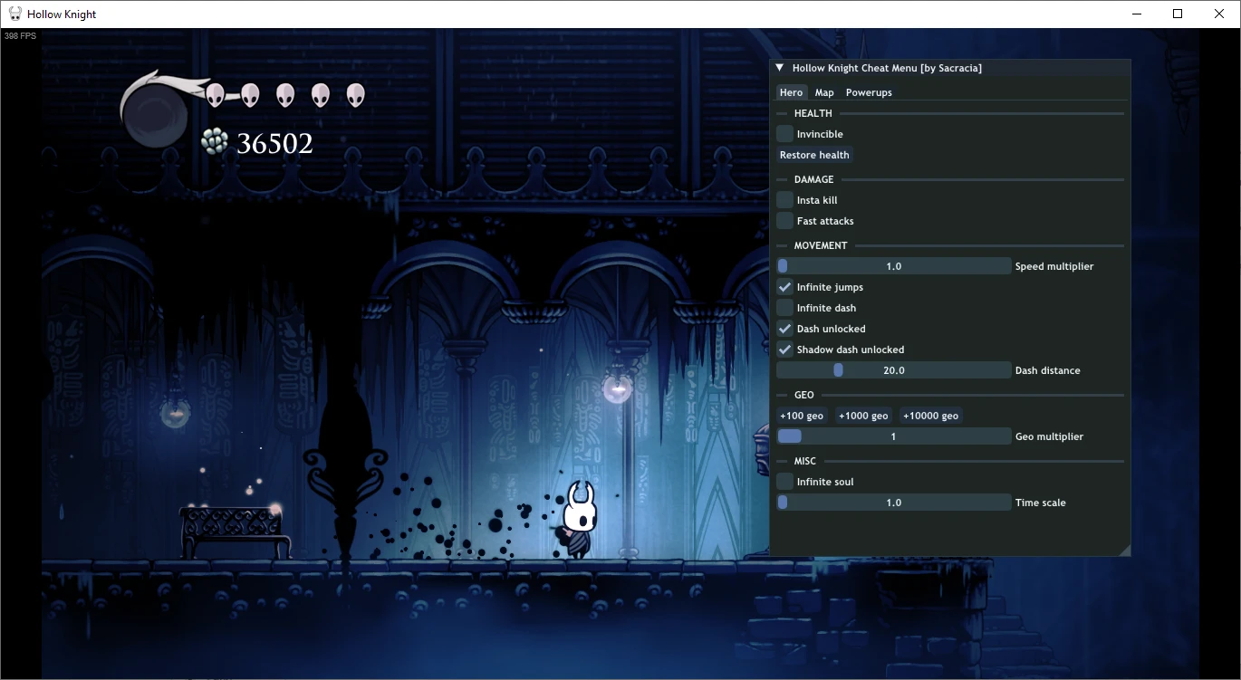
Task: Disable Infinite jumps
Action: 784,286
